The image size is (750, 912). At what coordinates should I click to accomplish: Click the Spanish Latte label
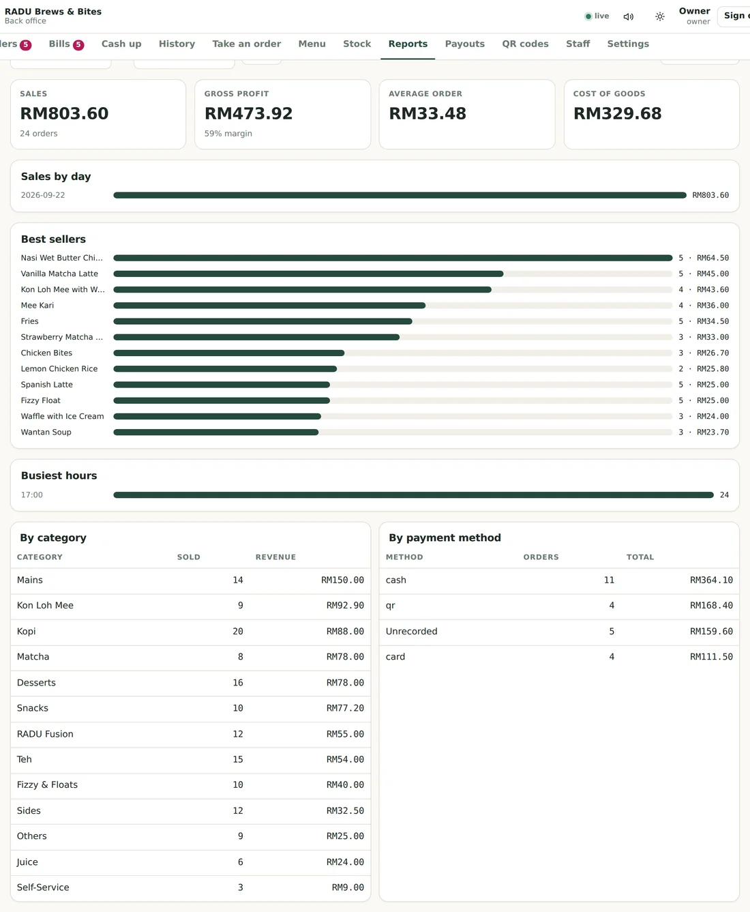coord(46,385)
